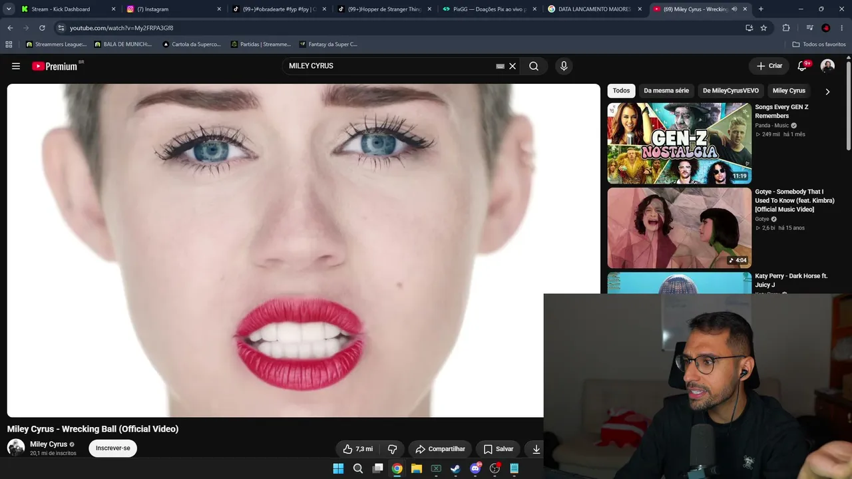Expand the Todos os favoritos folder
The image size is (852, 479).
coord(819,45)
